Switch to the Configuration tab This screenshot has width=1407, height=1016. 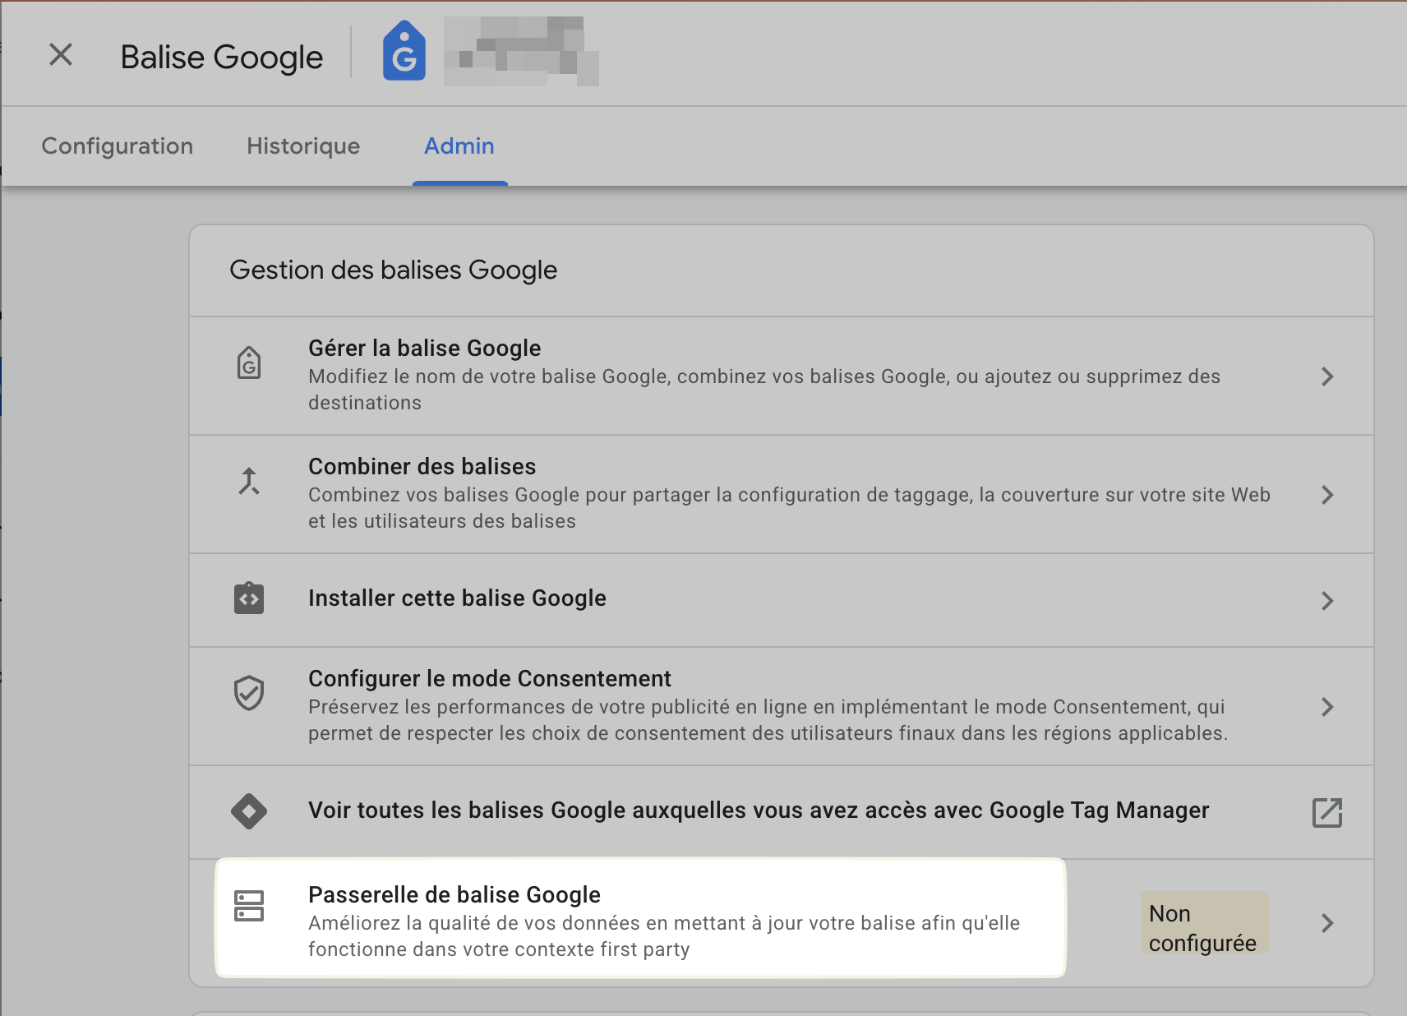click(x=118, y=146)
